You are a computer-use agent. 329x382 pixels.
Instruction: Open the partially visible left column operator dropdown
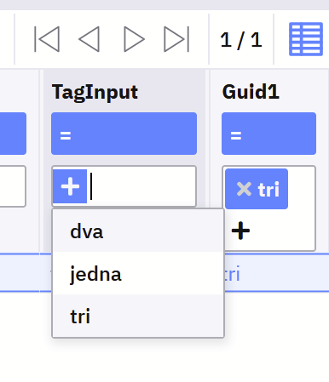pyautogui.click(x=13, y=134)
